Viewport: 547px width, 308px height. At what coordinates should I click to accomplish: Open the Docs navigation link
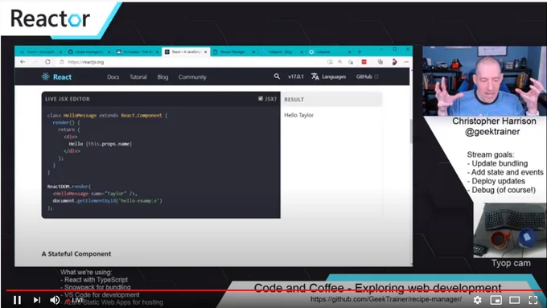click(113, 76)
